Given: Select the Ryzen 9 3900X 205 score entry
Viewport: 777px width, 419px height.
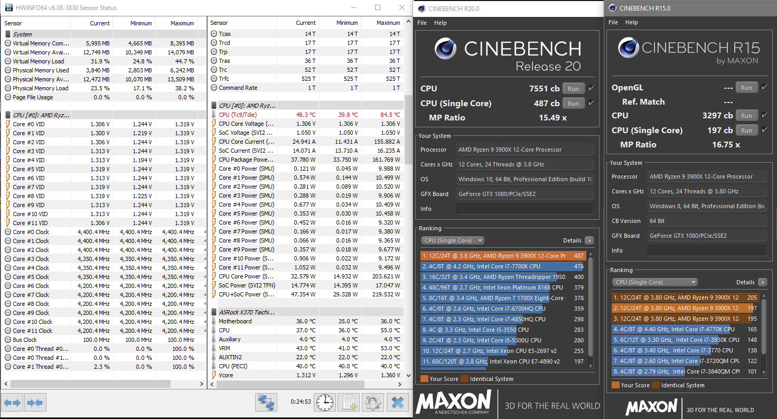Looking at the screenshot, I should click(x=685, y=297).
